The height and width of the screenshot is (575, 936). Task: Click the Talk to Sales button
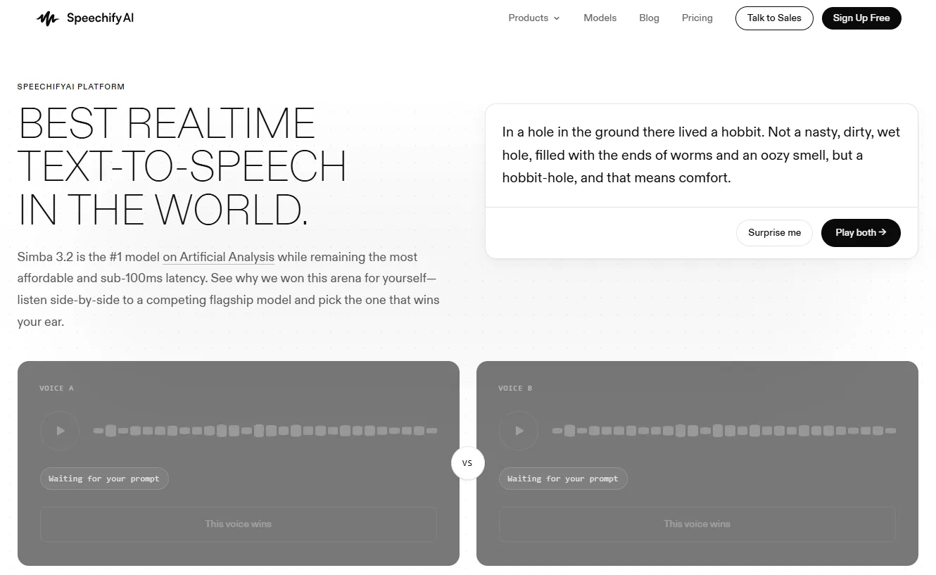pyautogui.click(x=774, y=18)
